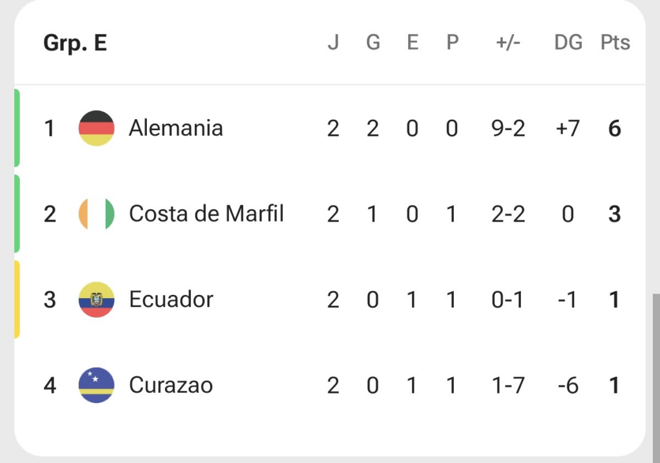
Task: Click the Pts column header
Action: coord(615,43)
